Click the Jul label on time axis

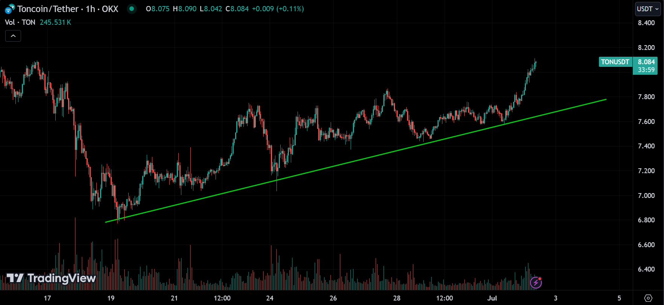click(x=492, y=298)
